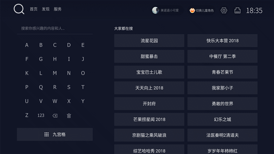This screenshot has width=274, height=154.
Task: Select 快乐大本营 2018 from the trending list
Action: (x=222, y=41)
